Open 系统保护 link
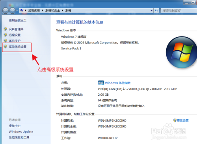 (15, 41)
